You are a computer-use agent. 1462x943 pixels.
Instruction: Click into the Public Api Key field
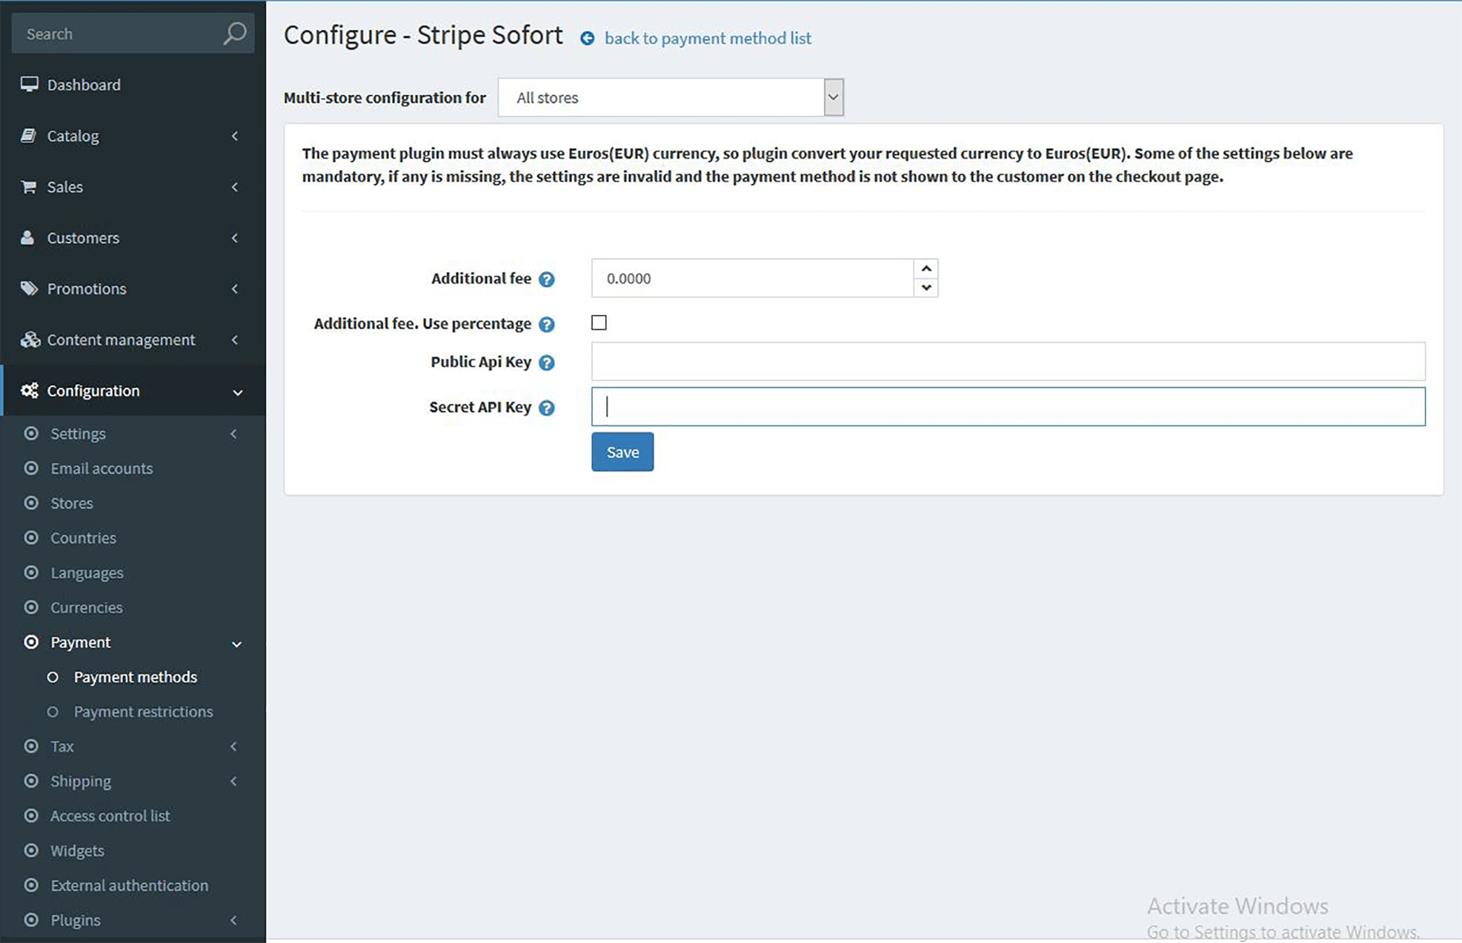pyautogui.click(x=1008, y=361)
